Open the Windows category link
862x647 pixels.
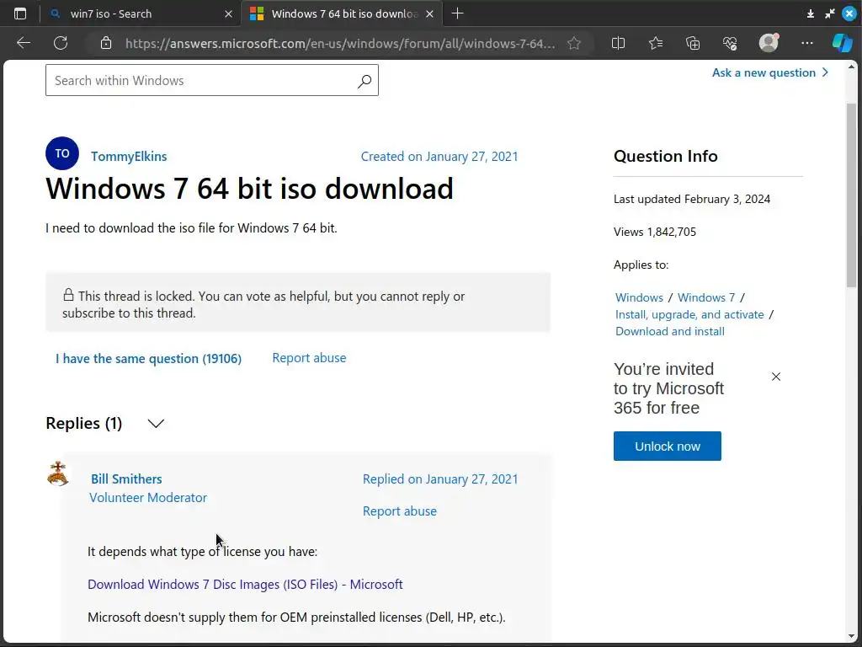(x=639, y=297)
